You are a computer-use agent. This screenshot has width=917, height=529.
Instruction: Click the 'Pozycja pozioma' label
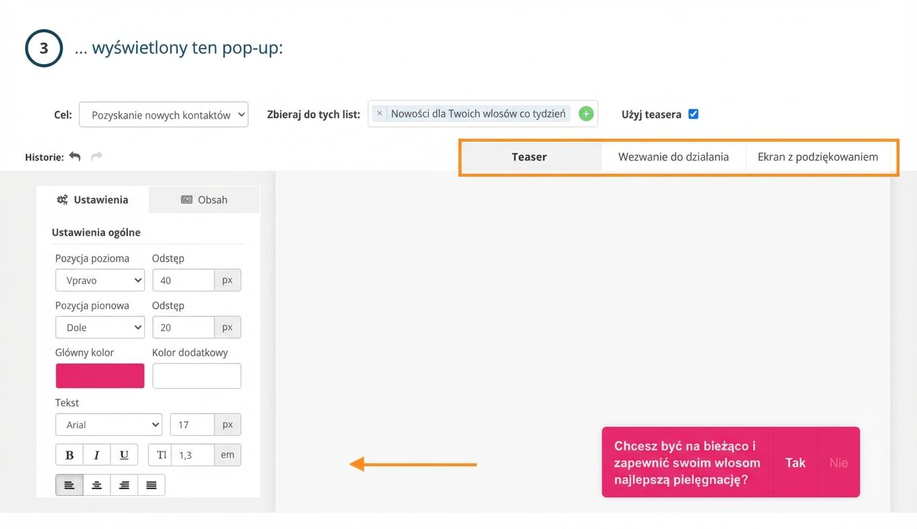pyautogui.click(x=92, y=258)
